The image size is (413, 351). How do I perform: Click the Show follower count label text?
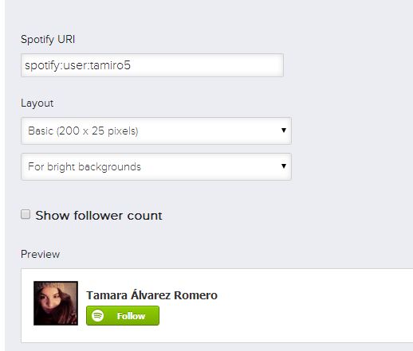pyautogui.click(x=99, y=216)
